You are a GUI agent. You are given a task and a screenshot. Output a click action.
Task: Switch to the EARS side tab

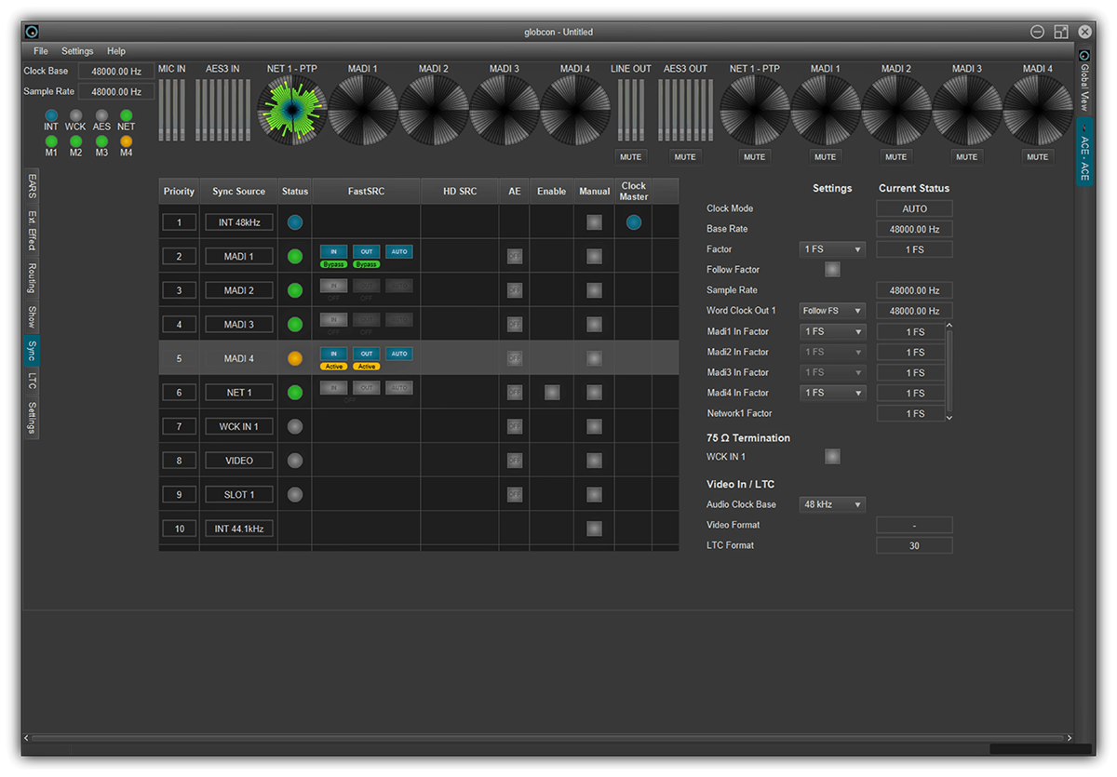point(32,186)
